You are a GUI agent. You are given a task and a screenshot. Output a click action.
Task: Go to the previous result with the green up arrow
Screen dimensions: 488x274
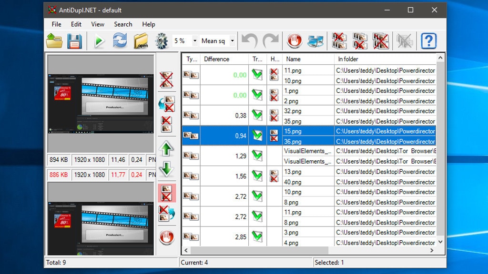[166, 148]
